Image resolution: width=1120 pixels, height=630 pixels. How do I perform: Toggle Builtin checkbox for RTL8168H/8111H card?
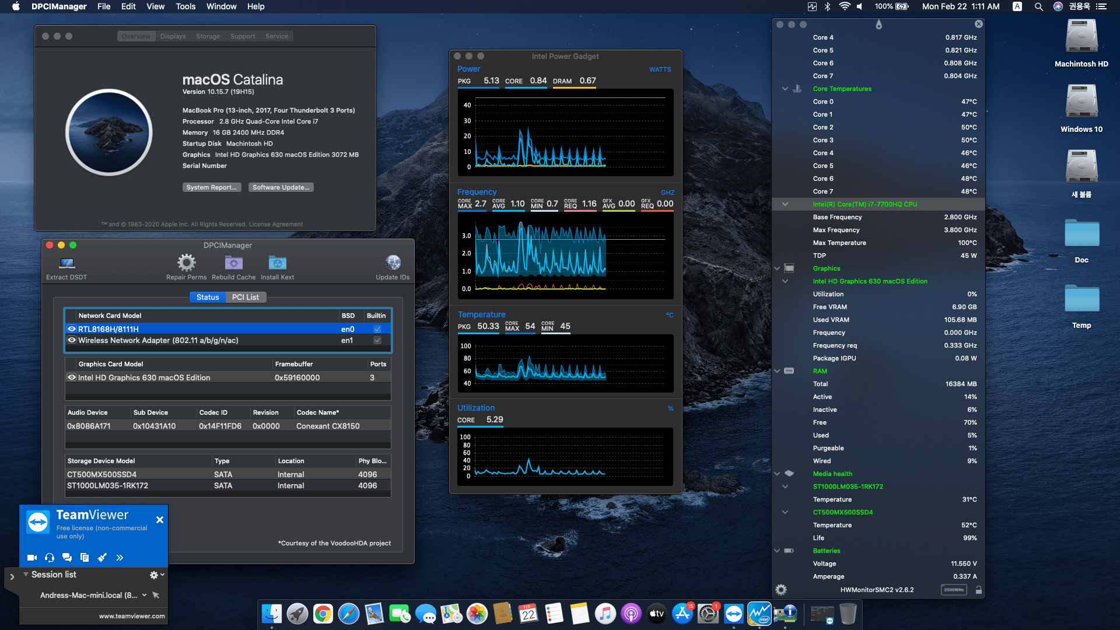(x=376, y=328)
